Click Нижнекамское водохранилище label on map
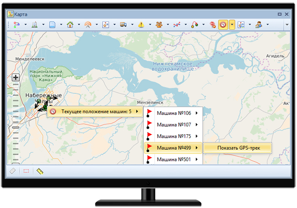 [x=173, y=66]
